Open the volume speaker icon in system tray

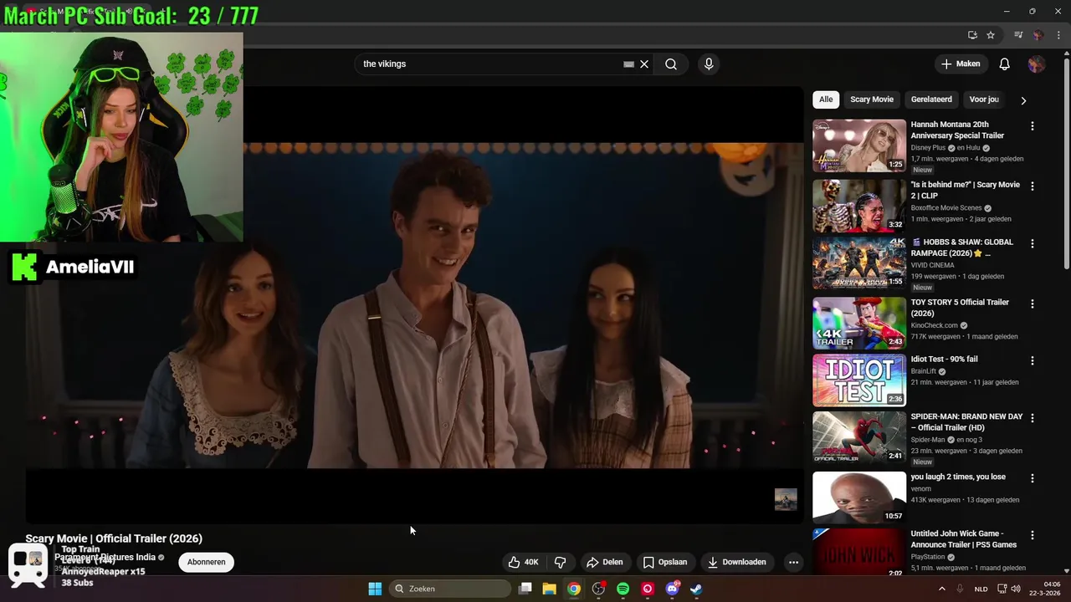(x=1016, y=589)
